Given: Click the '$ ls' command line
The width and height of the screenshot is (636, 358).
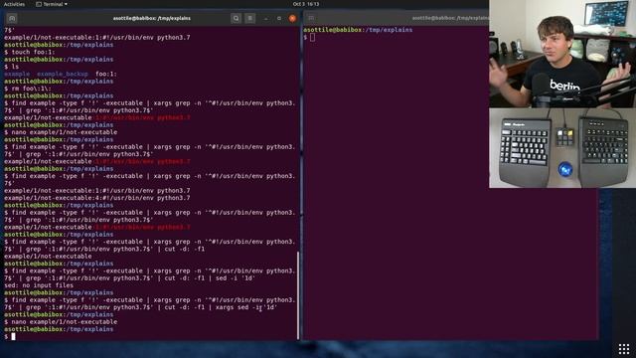Looking at the screenshot, I should click(x=11, y=67).
